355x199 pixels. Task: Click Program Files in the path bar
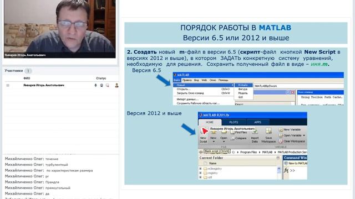(248, 152)
